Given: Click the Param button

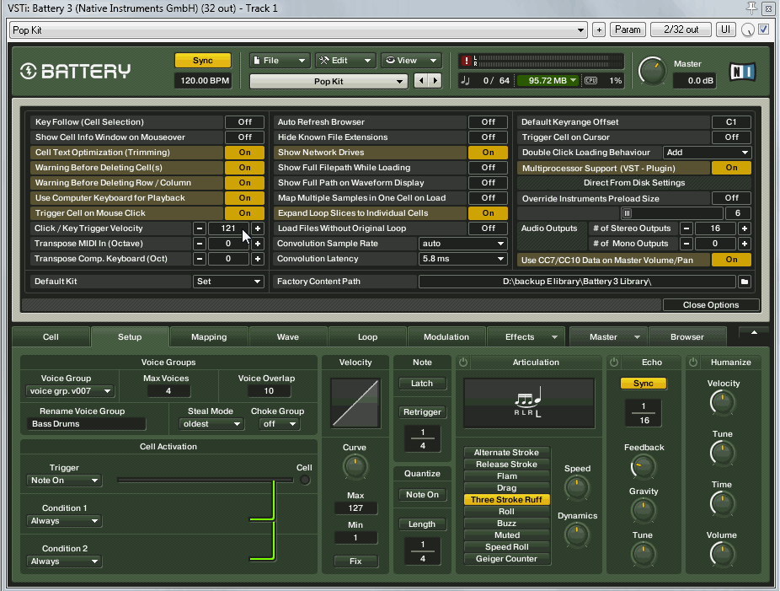Looking at the screenshot, I should point(628,30).
